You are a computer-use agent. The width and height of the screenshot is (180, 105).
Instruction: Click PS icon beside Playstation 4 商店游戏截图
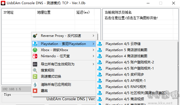pyautogui.click(x=100, y=56)
